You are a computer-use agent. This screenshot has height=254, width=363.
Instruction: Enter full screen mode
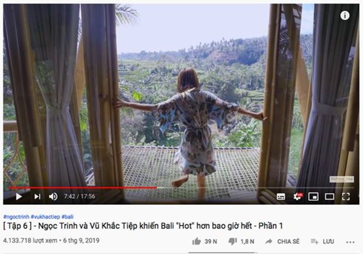point(346,196)
